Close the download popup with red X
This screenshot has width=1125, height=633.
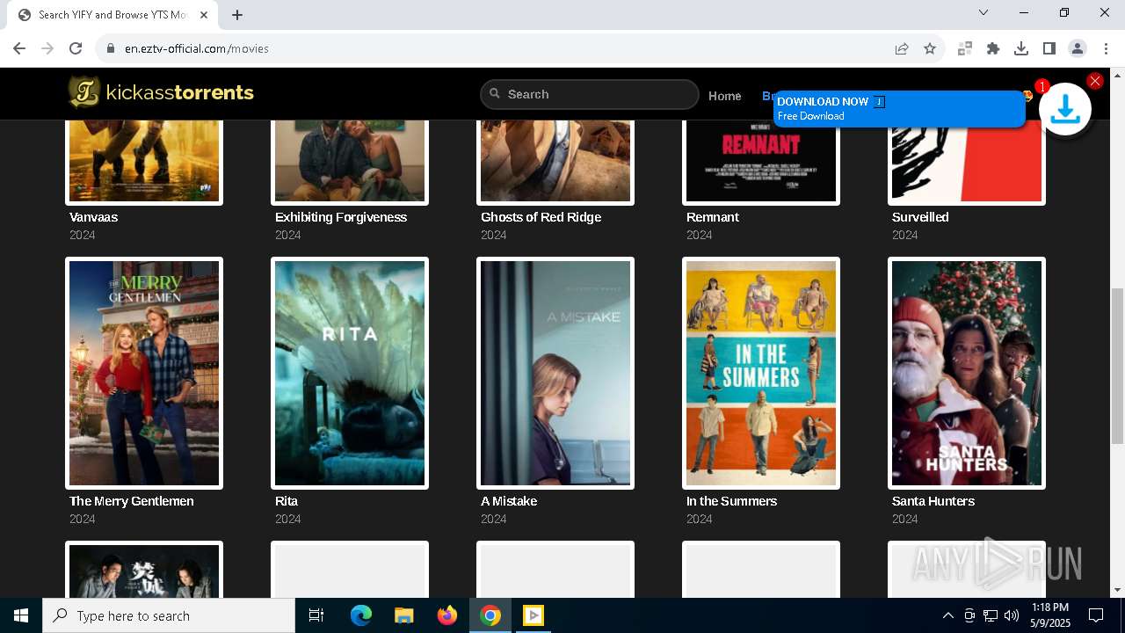tap(1095, 81)
